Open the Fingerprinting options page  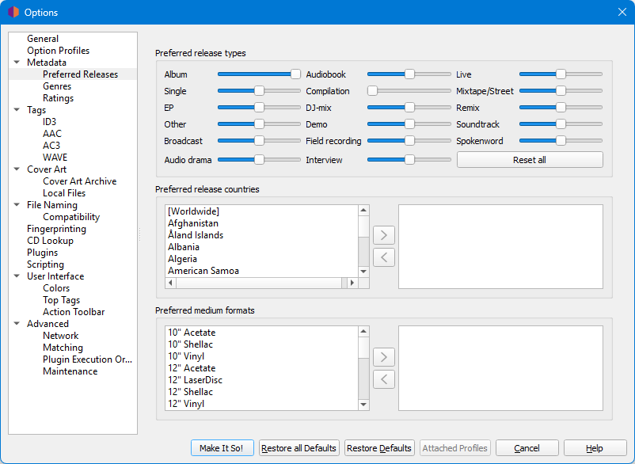click(55, 229)
